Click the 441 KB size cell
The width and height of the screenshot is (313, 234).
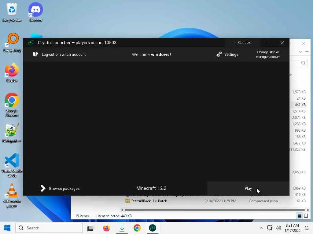[300, 105]
